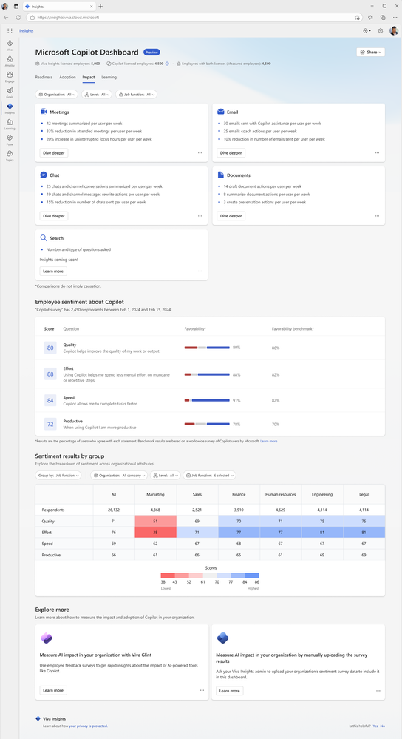Viewport: 402px width, 739px height.
Task: Open the Share dropdown button
Action: pos(370,52)
